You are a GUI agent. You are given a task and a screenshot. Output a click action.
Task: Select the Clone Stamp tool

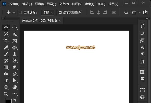[x=15, y=54]
